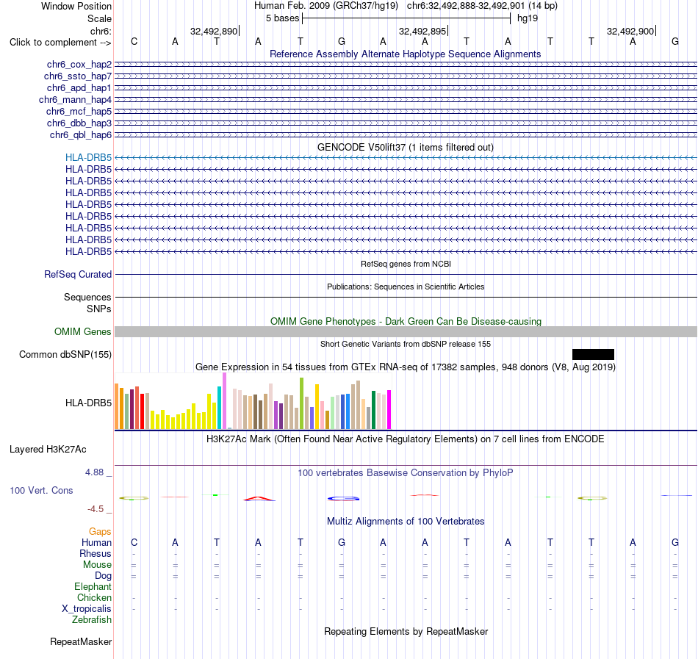
Task: Click Publications: Sequences in Scientific Articles title
Action: 406,287
